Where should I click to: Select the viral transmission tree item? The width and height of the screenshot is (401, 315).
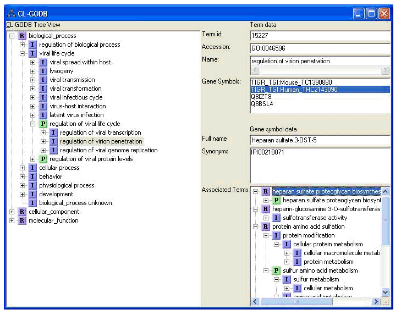(72, 80)
